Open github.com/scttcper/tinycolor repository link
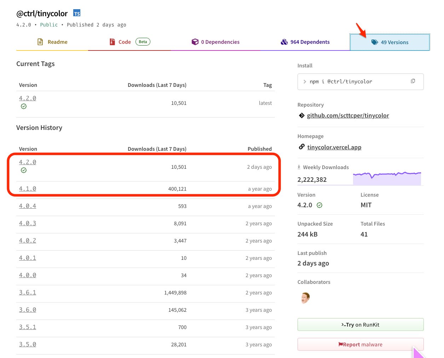The width and height of the screenshot is (444, 358). pos(348,115)
